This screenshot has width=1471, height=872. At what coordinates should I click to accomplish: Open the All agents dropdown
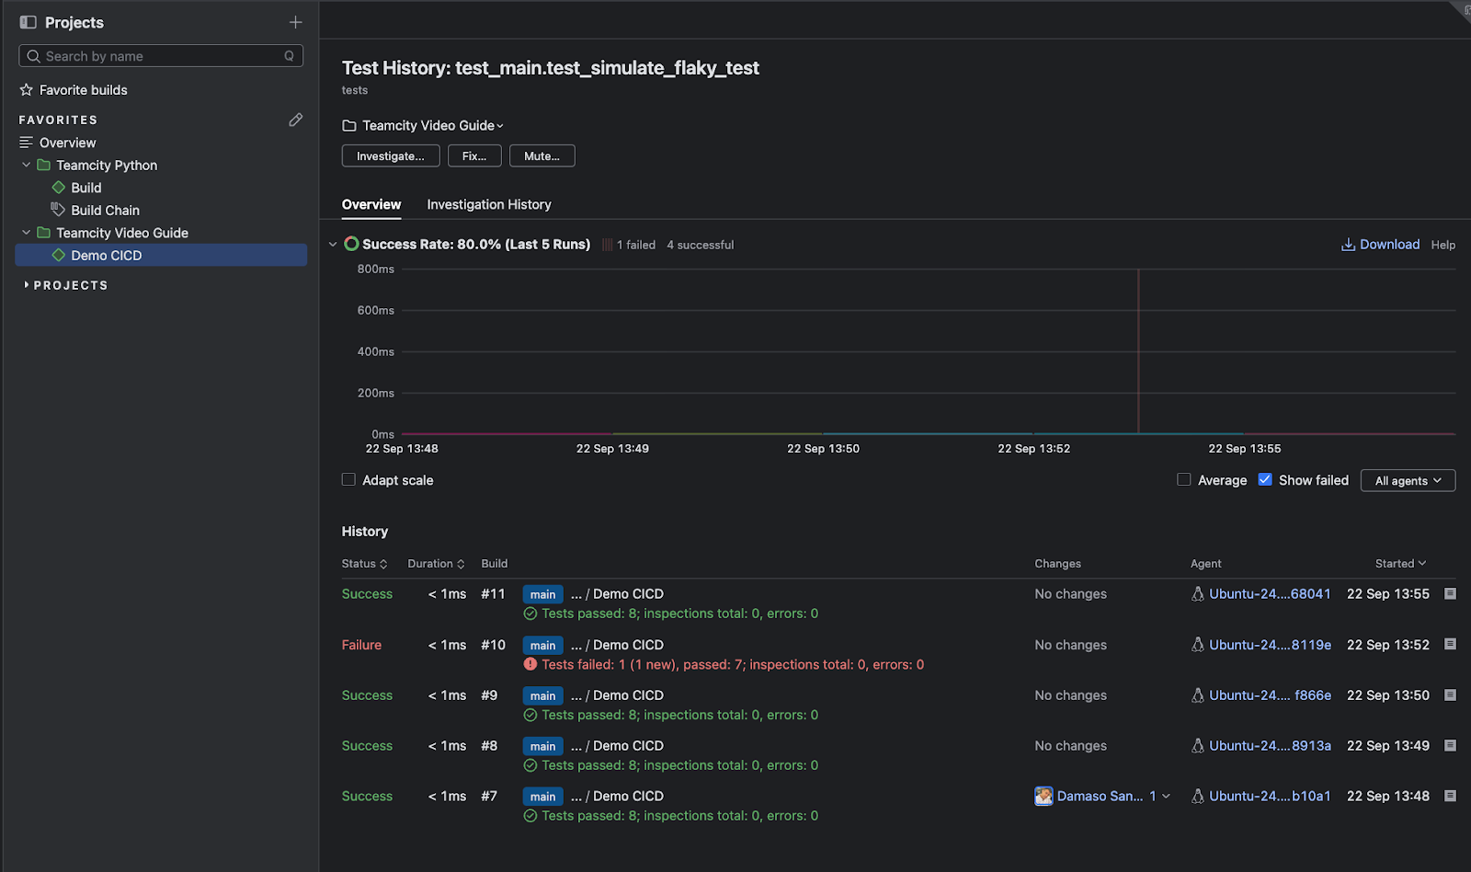point(1408,480)
